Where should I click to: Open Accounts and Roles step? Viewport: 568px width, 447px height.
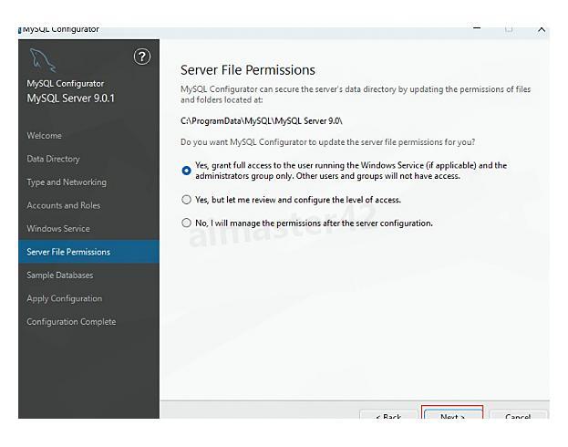pyautogui.click(x=64, y=205)
